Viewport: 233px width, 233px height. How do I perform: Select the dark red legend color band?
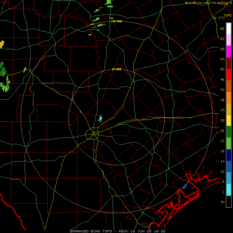229,63
